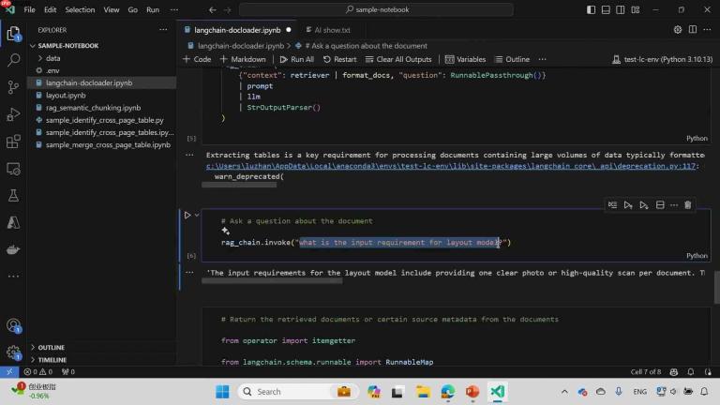Open the Go menu

pyautogui.click(x=133, y=9)
